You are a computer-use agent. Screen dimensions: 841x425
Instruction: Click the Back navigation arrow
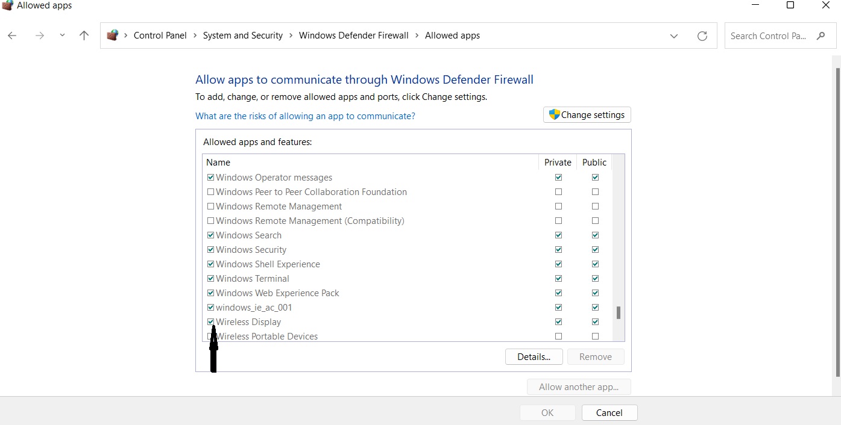[x=12, y=36]
